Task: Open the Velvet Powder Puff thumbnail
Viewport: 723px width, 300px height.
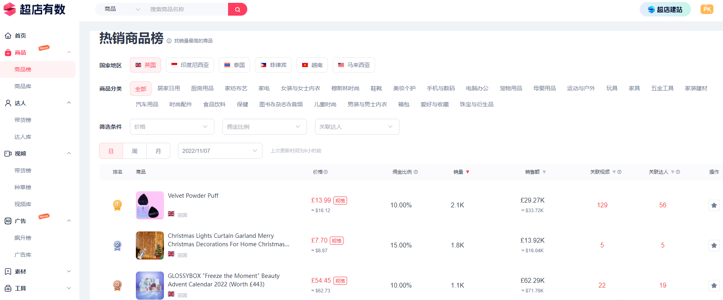Action: point(150,205)
